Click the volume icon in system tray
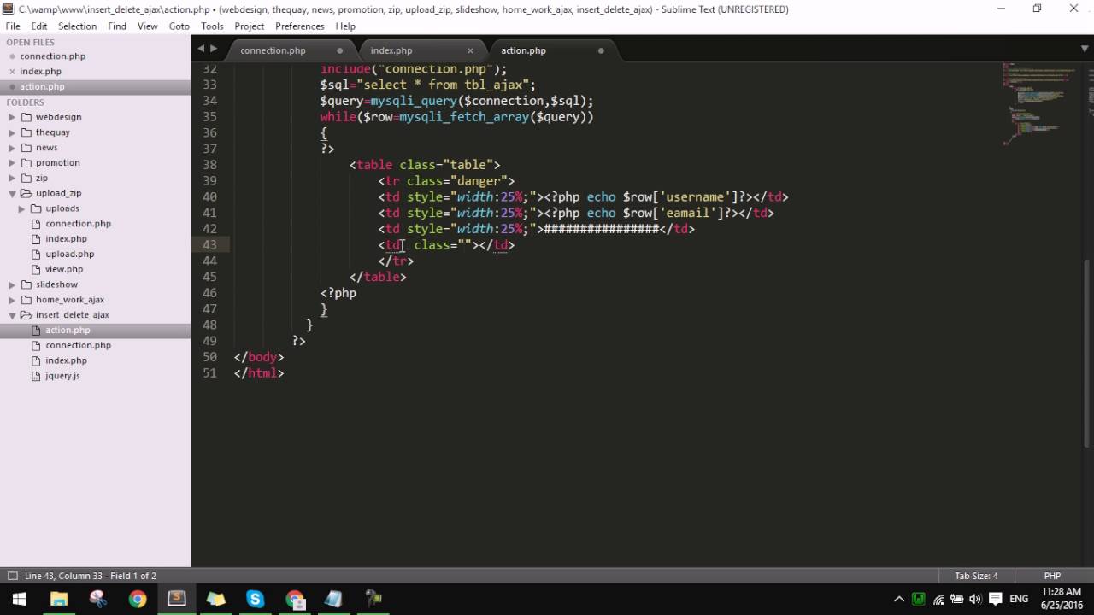 point(975,599)
